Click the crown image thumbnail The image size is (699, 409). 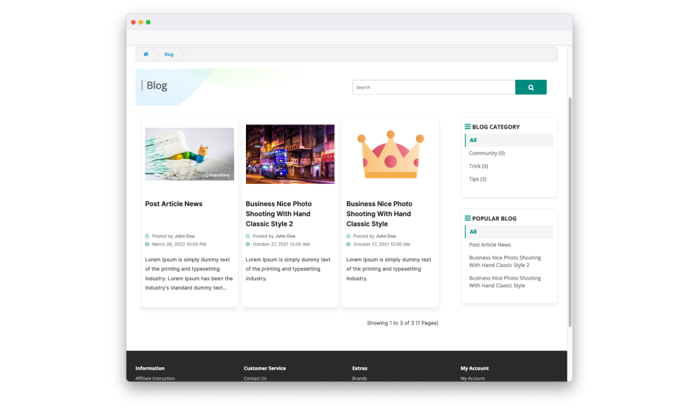click(390, 155)
